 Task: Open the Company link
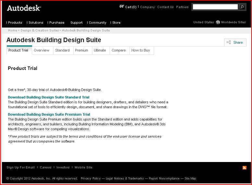point(147,7)
